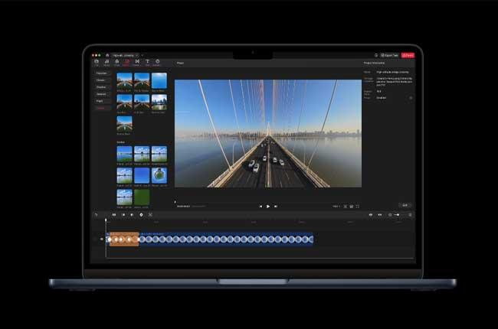Choose the green grass thumbnail in library

pos(142,196)
